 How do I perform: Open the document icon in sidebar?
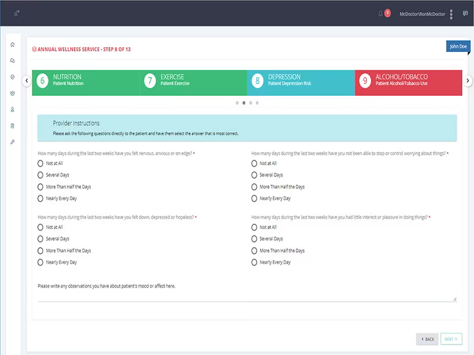pos(12,126)
